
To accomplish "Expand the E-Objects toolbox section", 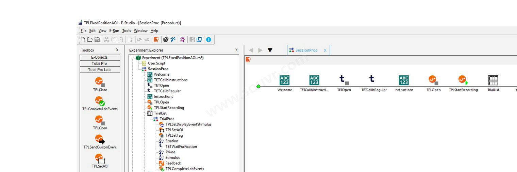I will 100,57.
